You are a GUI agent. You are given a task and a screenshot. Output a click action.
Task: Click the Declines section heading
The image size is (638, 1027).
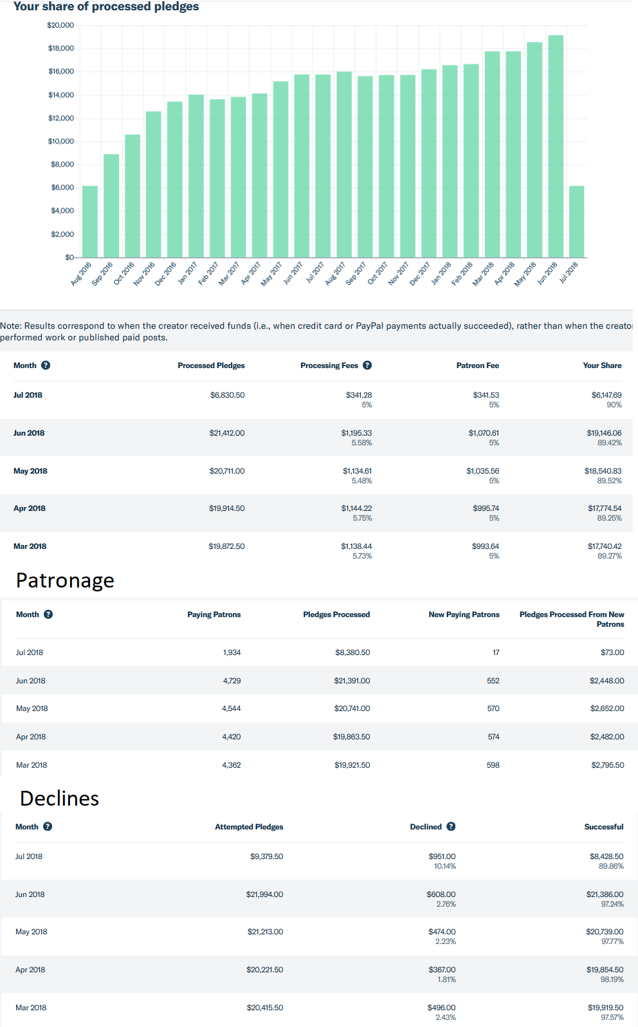pyautogui.click(x=60, y=799)
